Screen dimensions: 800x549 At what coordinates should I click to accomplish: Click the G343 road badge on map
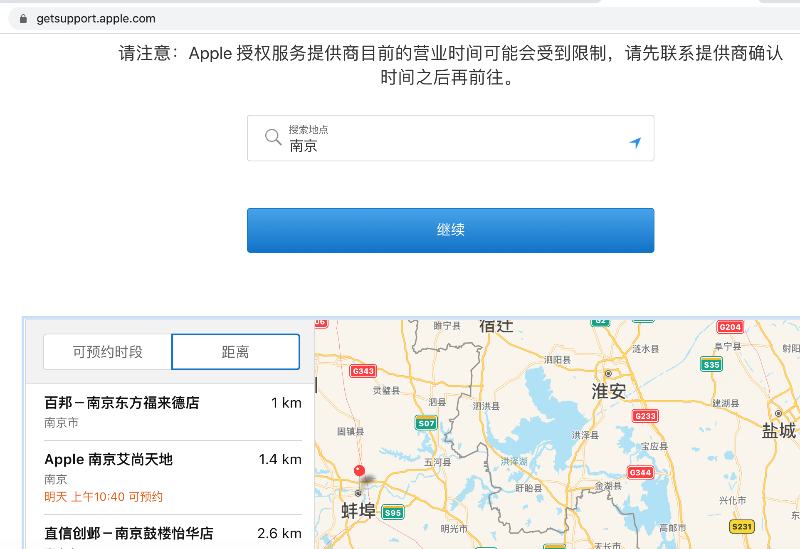[x=363, y=371]
